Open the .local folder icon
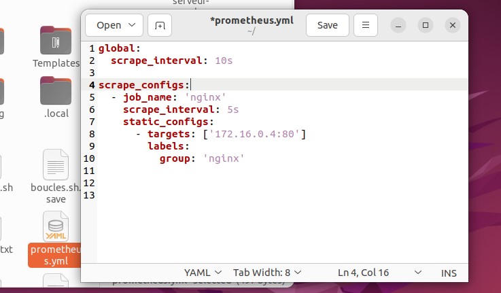This screenshot has width=501, height=293. 56,91
